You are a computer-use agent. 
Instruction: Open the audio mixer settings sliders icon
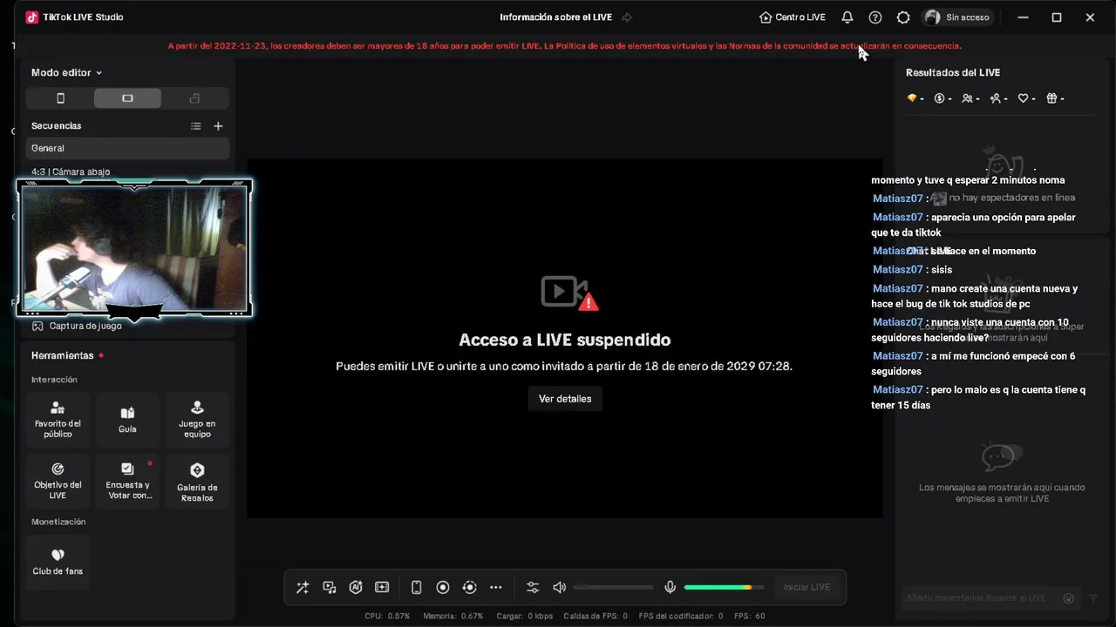coord(533,587)
